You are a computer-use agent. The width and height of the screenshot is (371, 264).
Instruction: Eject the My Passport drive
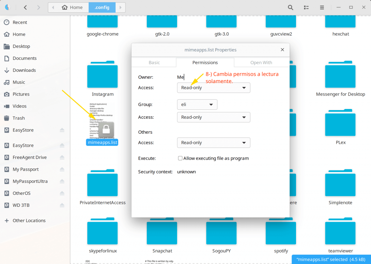tap(62, 169)
